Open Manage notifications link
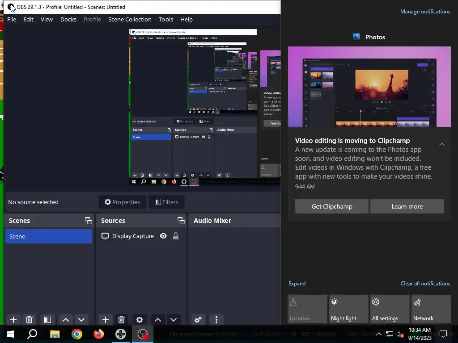Screen dimensions: 458x343 click(x=425, y=12)
